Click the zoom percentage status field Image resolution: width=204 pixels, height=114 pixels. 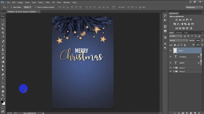(10, 113)
